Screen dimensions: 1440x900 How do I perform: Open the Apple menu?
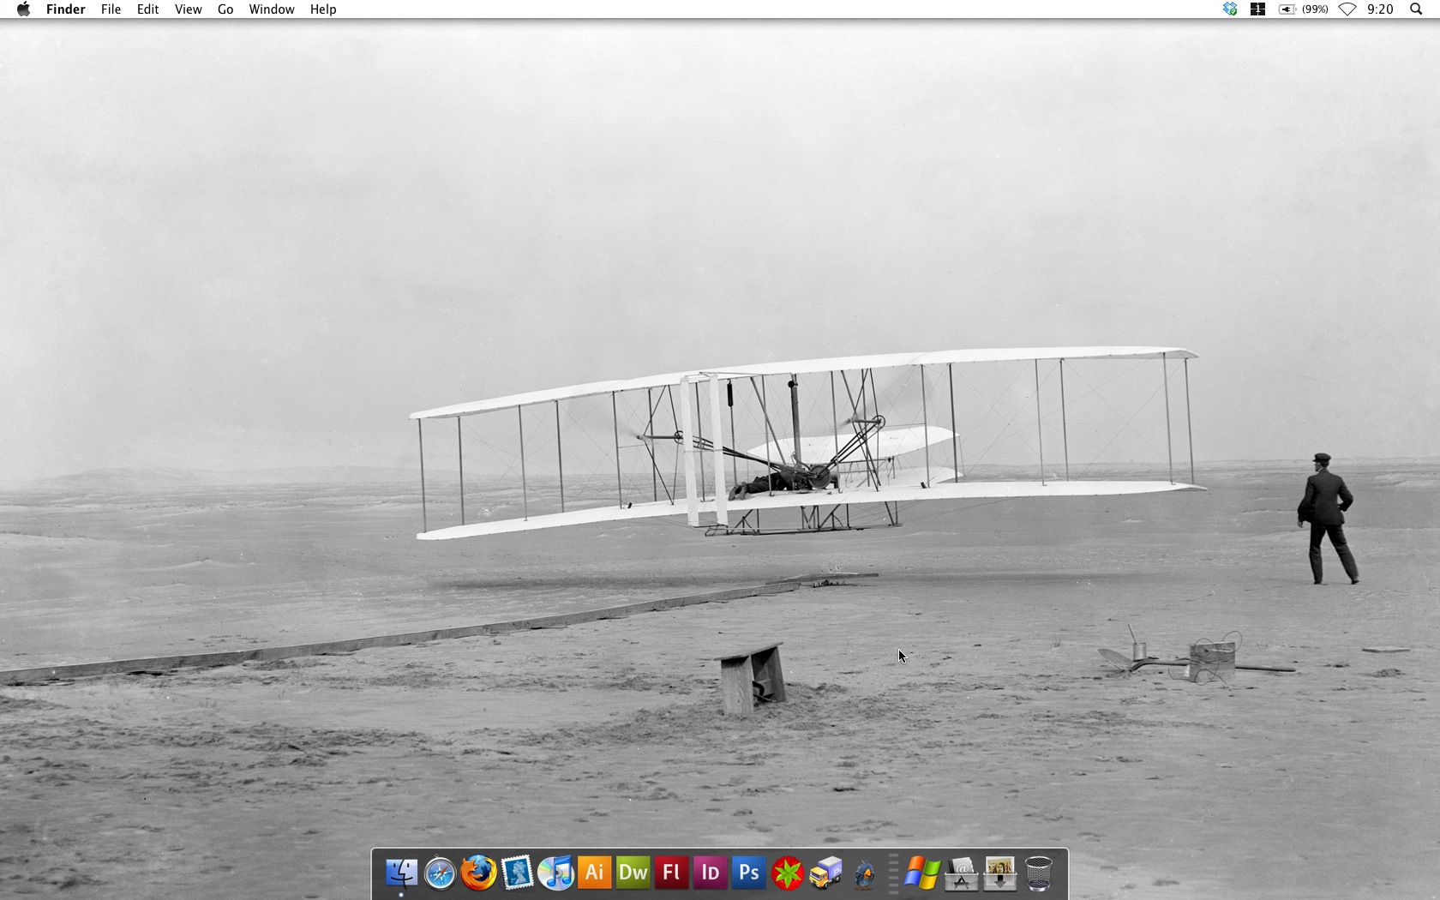[23, 9]
